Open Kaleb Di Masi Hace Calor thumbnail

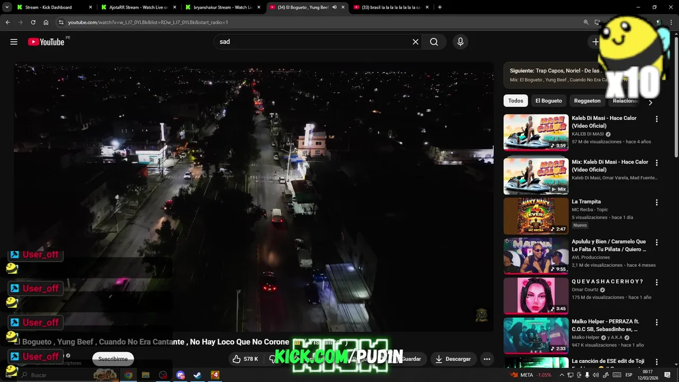click(x=536, y=133)
